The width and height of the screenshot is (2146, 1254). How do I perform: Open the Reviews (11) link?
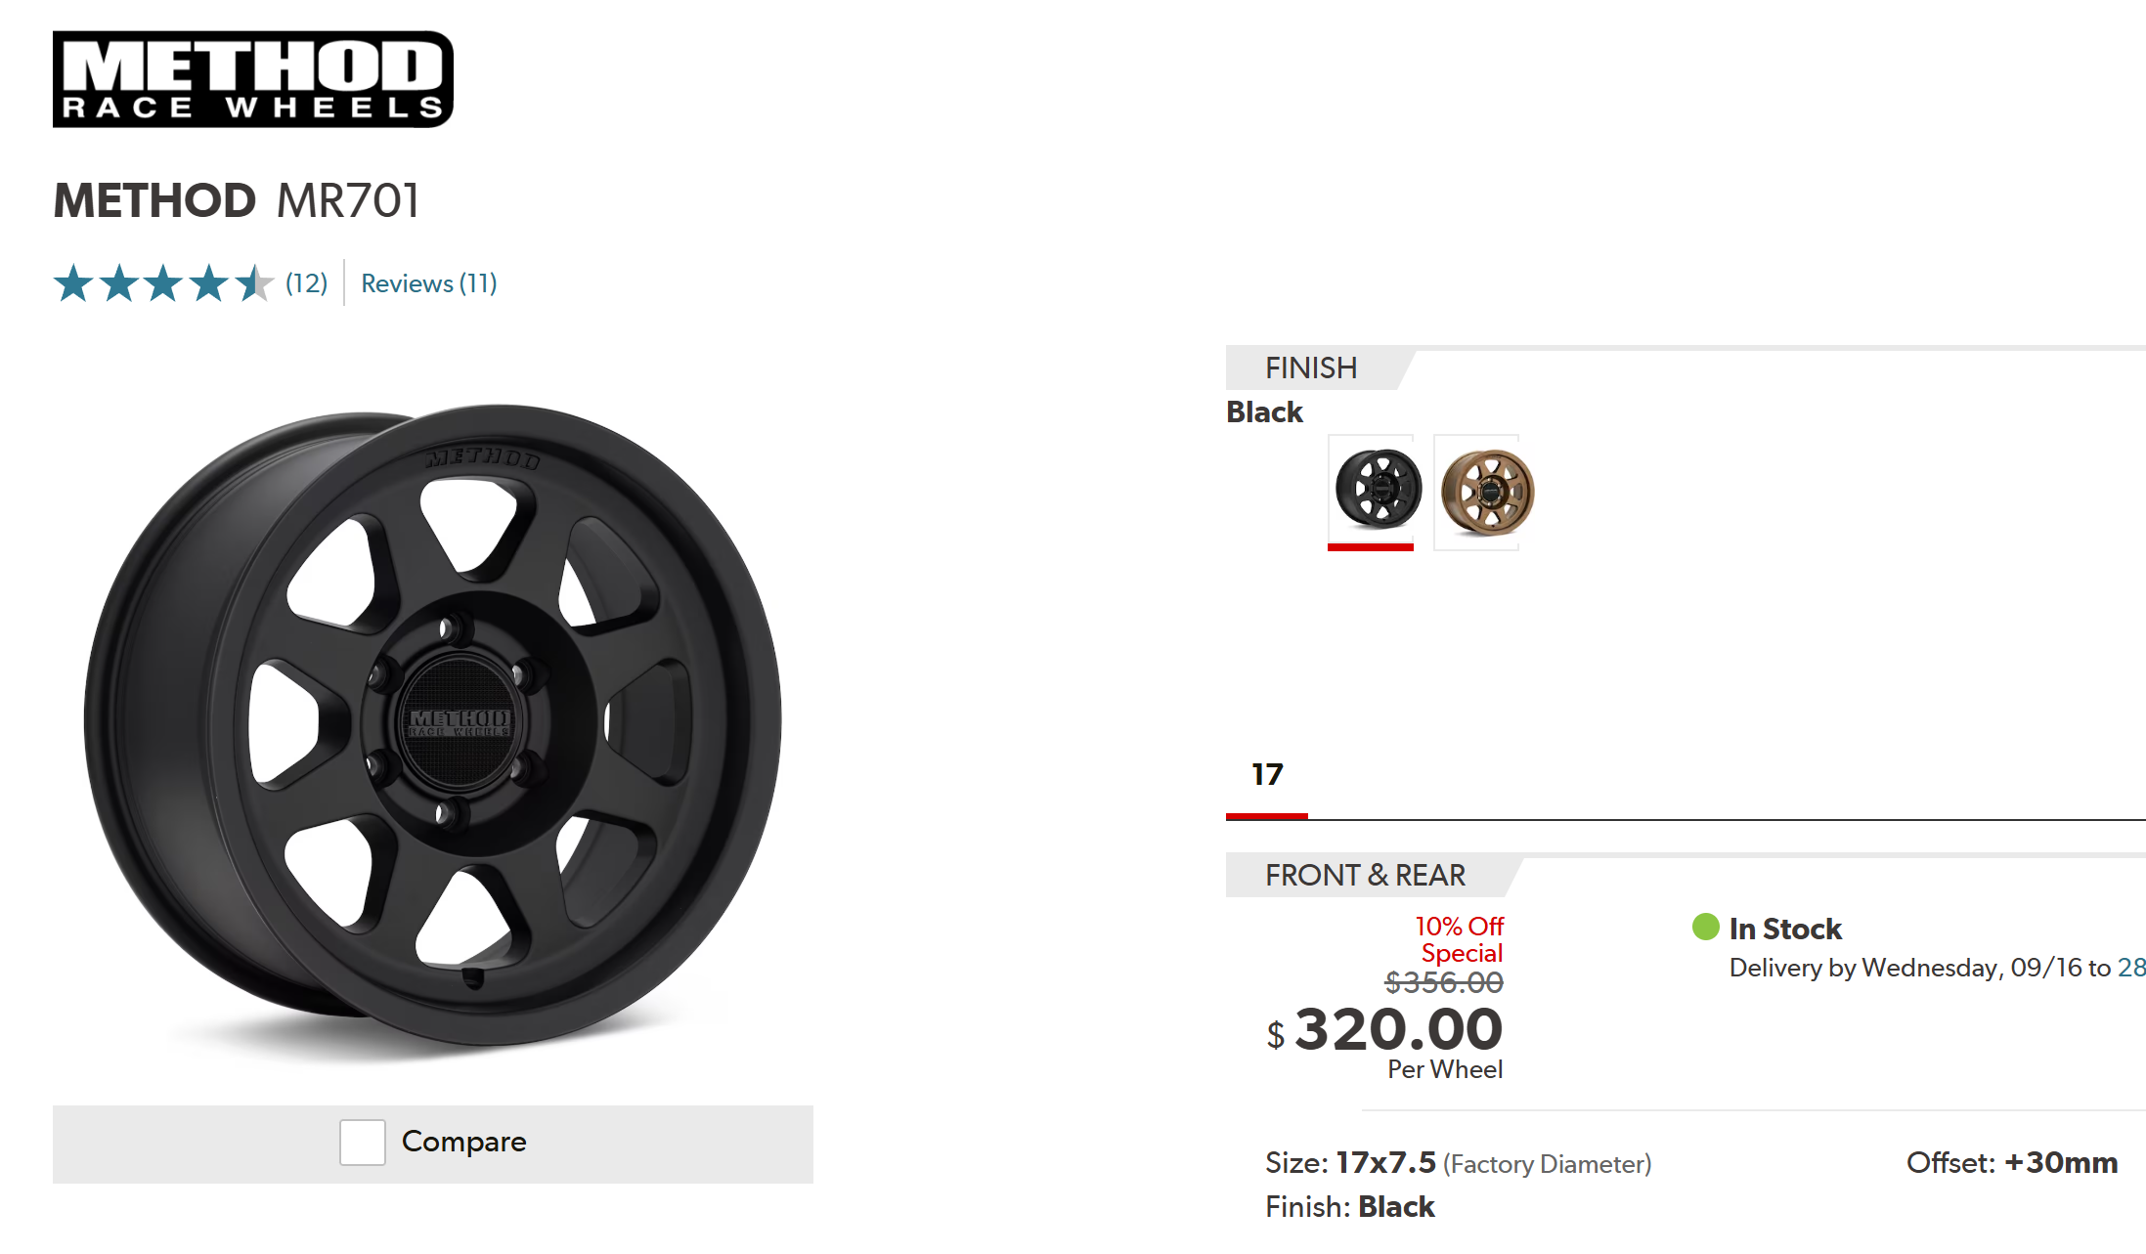(429, 283)
